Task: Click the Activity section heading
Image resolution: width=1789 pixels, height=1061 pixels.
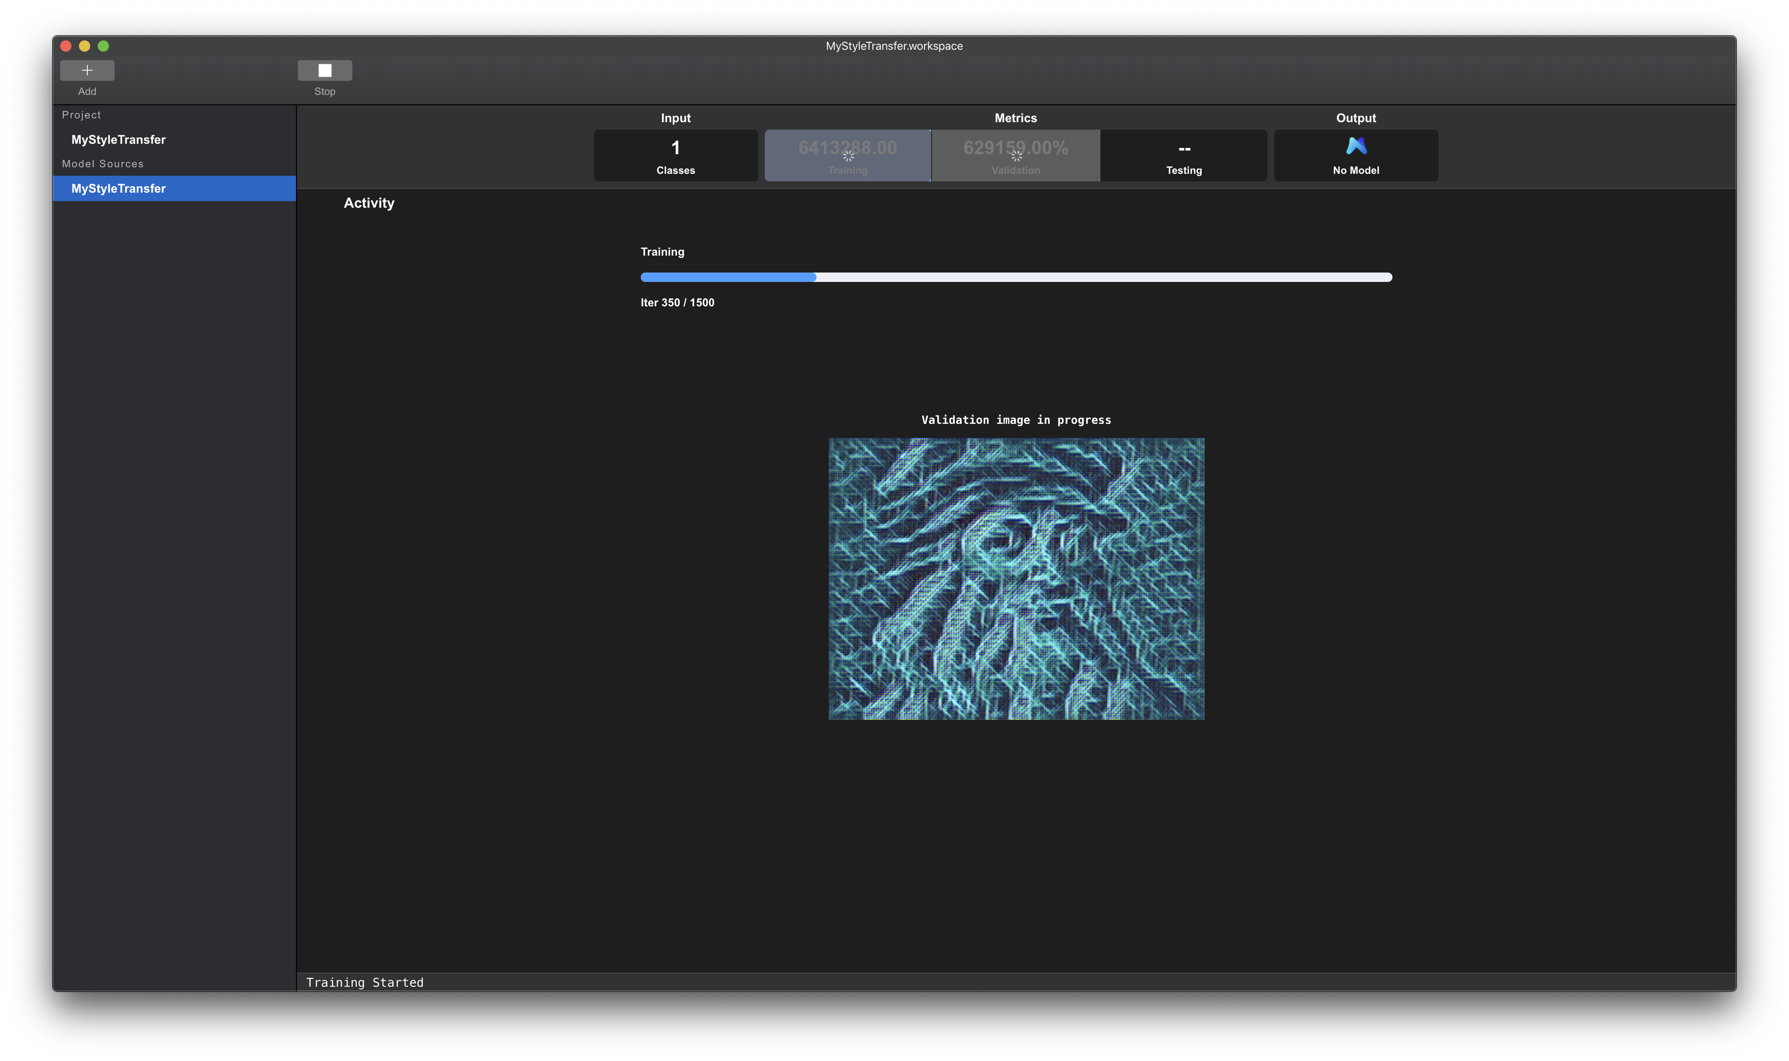Action: [x=369, y=203]
